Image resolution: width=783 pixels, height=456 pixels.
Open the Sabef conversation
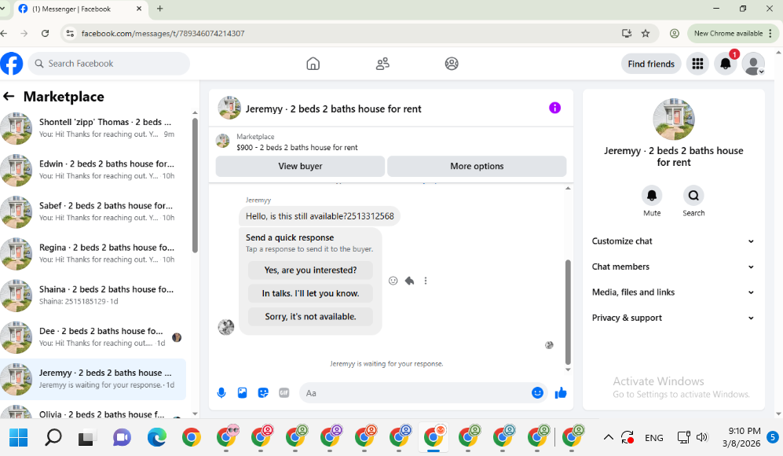[x=93, y=211]
